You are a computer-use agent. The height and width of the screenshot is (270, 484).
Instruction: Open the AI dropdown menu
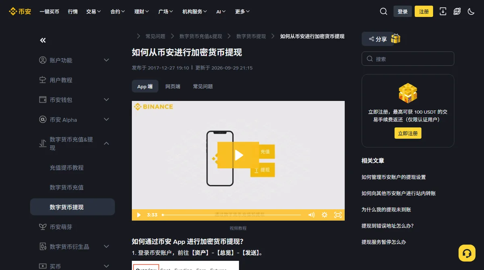point(221,12)
